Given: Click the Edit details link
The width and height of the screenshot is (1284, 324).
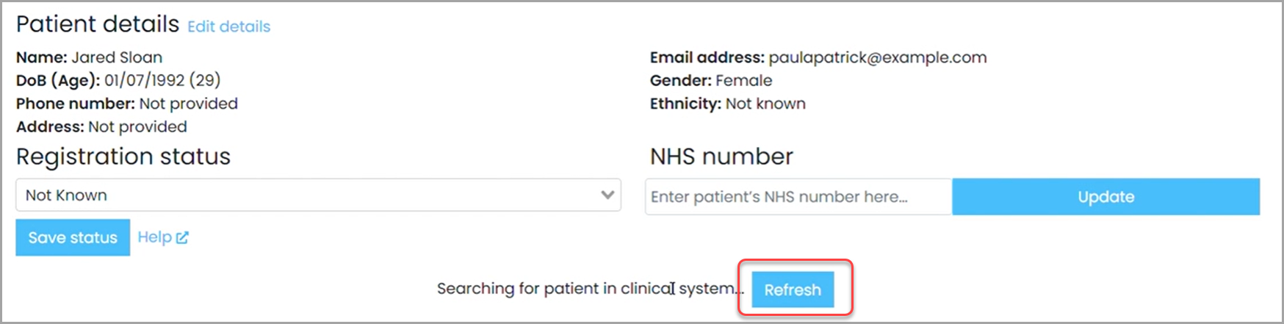Looking at the screenshot, I should 229,26.
